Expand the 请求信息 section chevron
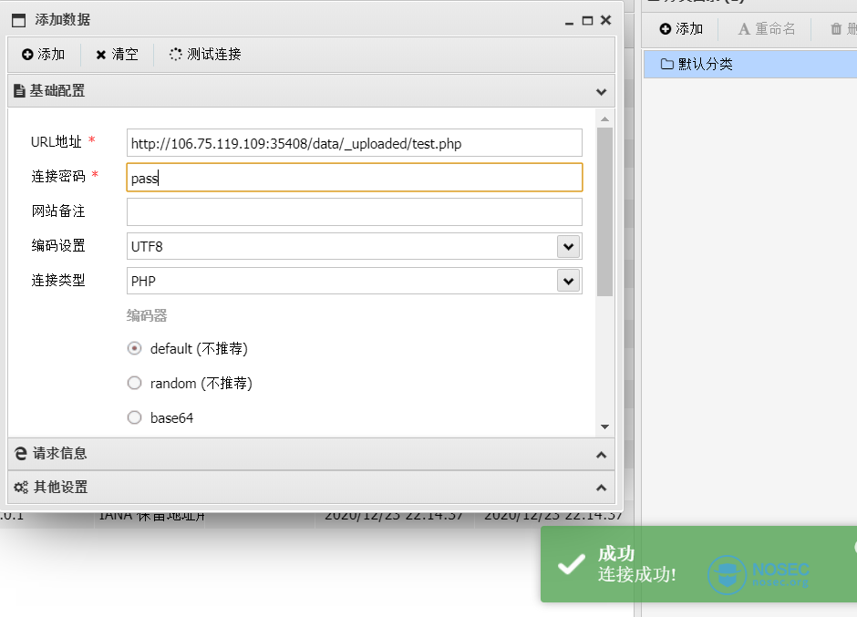This screenshot has height=617, width=857. pyautogui.click(x=601, y=455)
